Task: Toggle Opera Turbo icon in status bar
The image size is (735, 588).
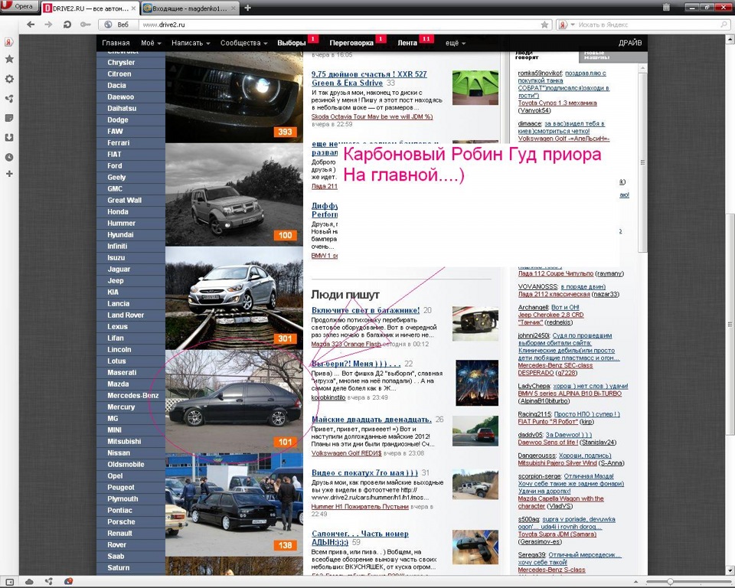Action: [68, 582]
